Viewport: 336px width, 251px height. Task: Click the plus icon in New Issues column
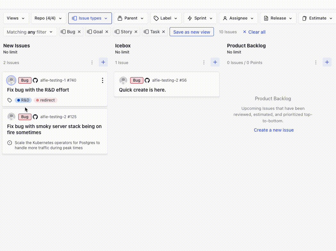tap(103, 62)
